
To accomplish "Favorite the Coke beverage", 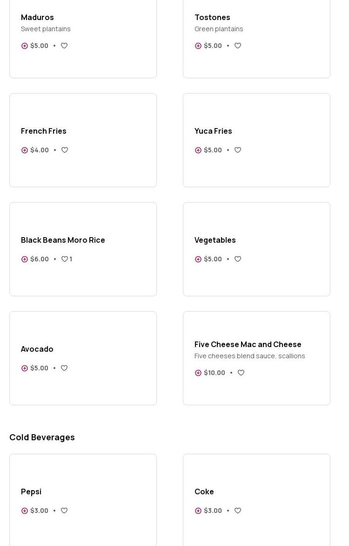I will pos(238,511).
